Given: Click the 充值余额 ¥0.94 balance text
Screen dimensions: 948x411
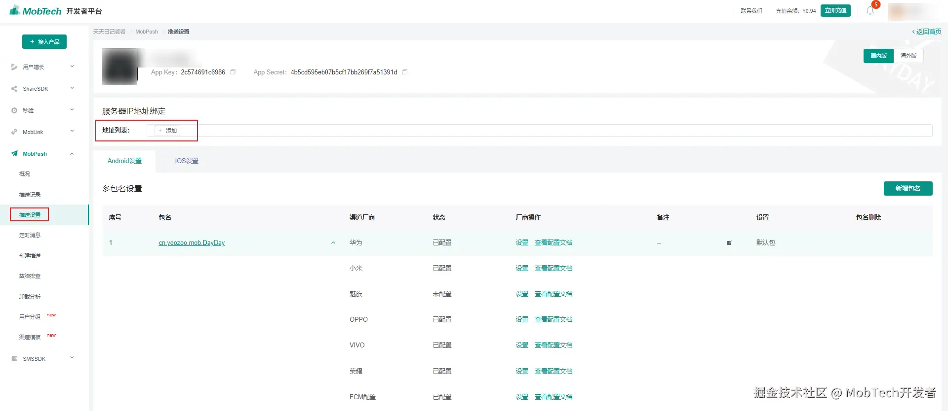Looking at the screenshot, I should pyautogui.click(x=795, y=11).
